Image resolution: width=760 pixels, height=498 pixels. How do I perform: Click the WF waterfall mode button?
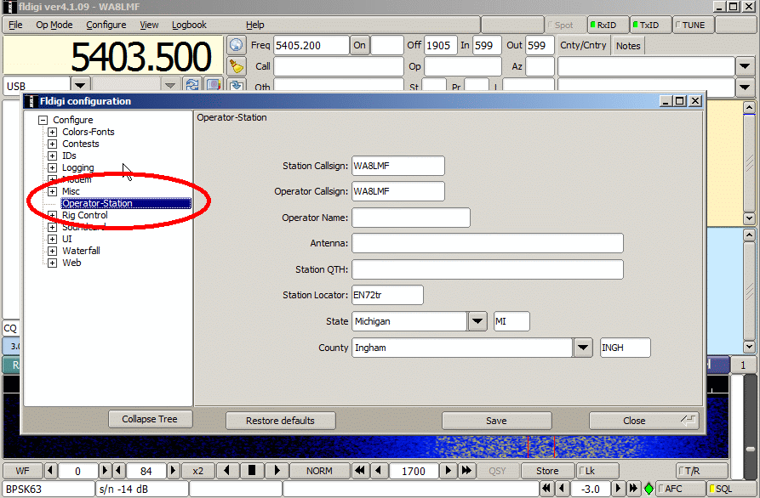pos(22,471)
